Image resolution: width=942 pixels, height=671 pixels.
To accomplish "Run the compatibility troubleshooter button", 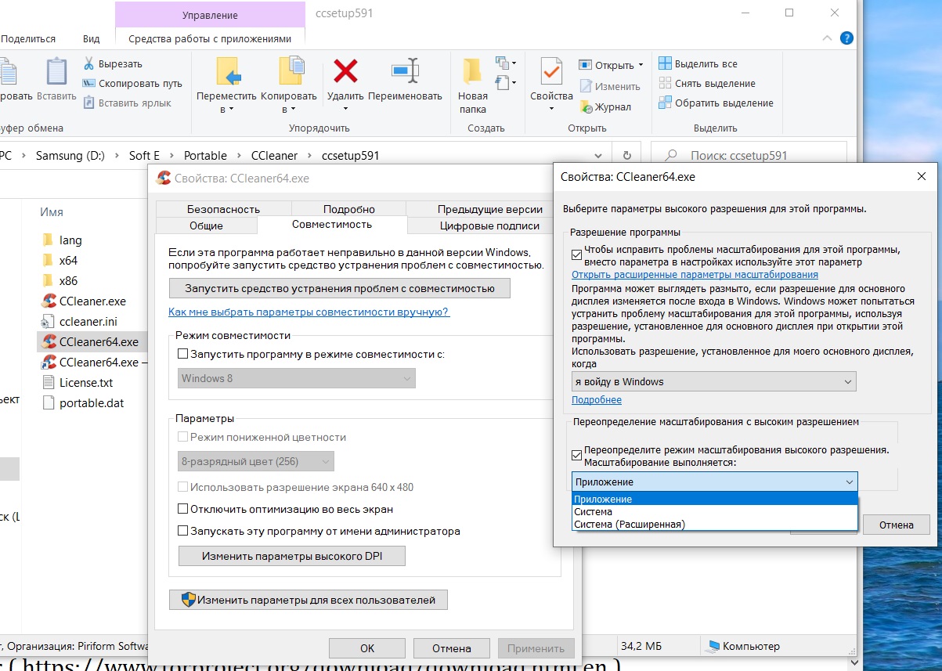I will (340, 288).
